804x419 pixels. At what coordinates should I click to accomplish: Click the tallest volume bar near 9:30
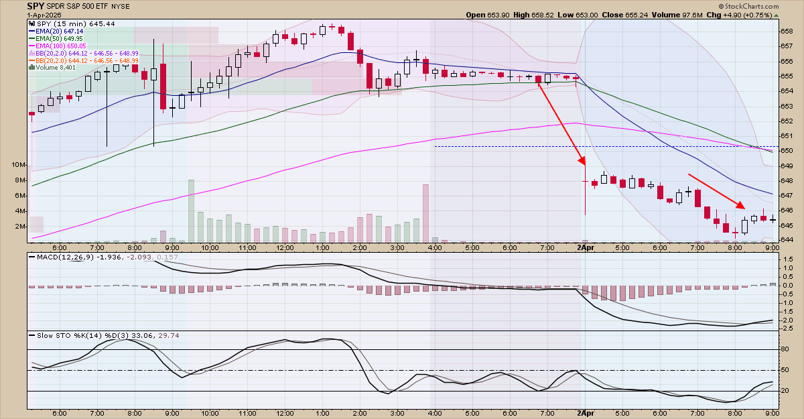(x=191, y=211)
